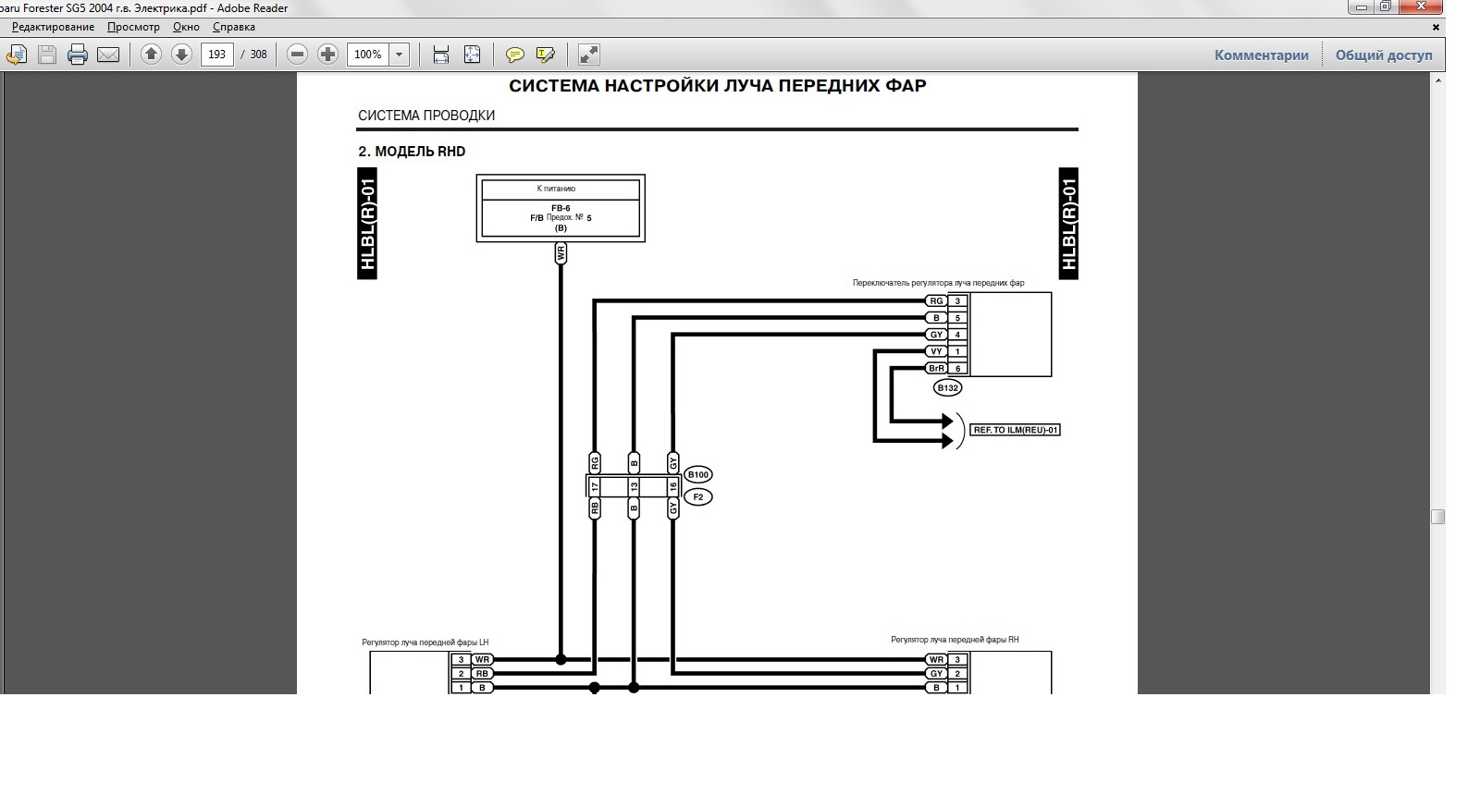Image resolution: width=1480 pixels, height=795 pixels.
Task: Click the BrR wire label at switch
Action: point(936,369)
